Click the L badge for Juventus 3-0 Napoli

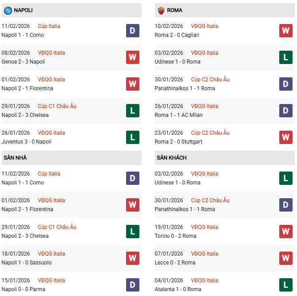[x=132, y=137]
